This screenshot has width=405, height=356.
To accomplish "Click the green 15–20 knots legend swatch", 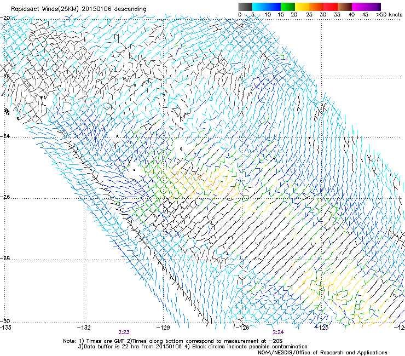I will click(x=288, y=7).
